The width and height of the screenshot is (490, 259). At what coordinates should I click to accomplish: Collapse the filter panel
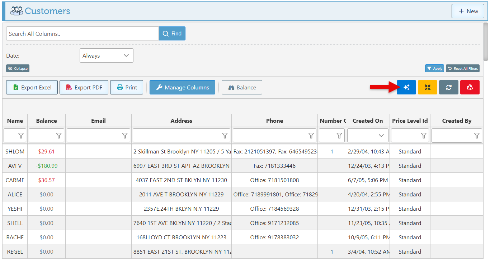click(18, 68)
